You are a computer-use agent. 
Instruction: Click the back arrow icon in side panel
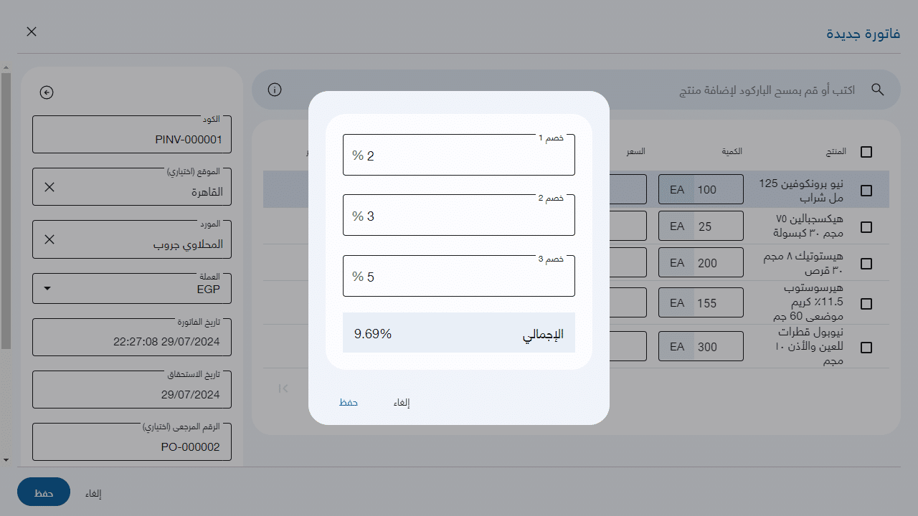coord(47,92)
